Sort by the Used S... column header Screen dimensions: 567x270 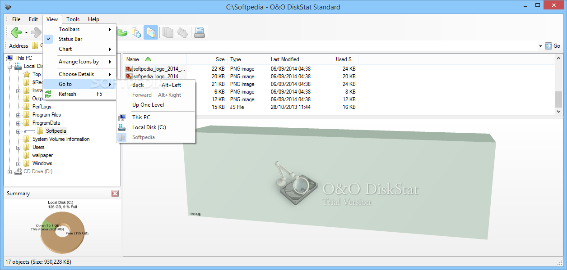[x=345, y=59]
